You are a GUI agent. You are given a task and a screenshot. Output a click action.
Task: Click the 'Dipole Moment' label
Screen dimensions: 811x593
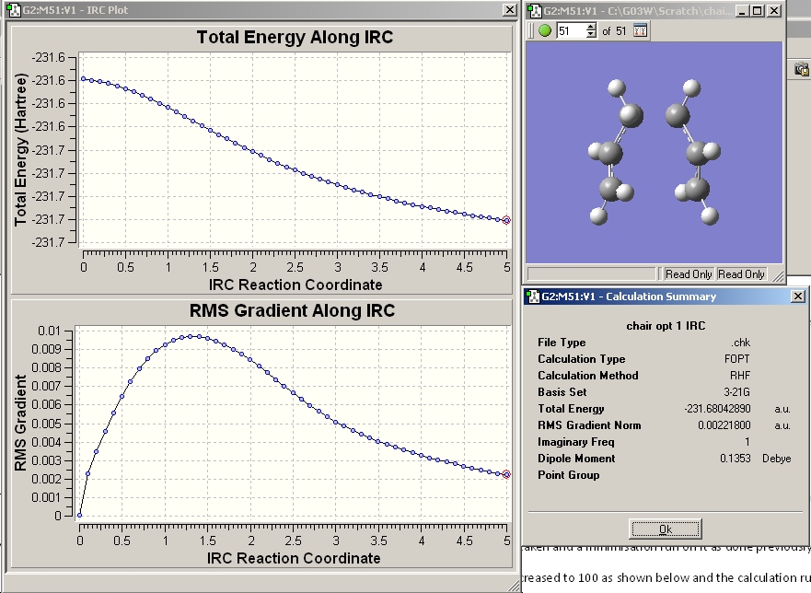(576, 459)
